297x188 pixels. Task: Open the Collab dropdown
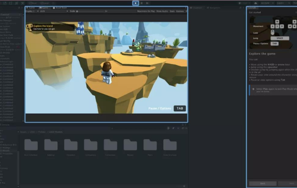click(244, 3)
